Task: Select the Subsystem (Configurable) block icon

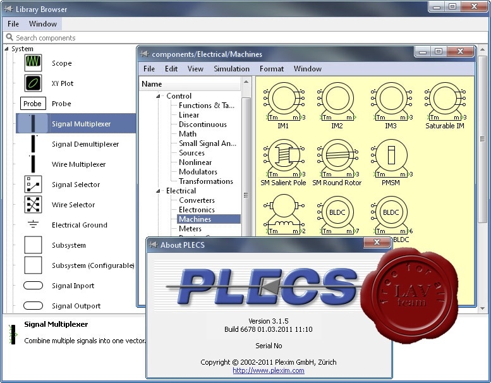Action: pyautogui.click(x=33, y=265)
